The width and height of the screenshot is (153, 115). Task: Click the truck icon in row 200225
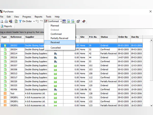click(x=56, y=62)
